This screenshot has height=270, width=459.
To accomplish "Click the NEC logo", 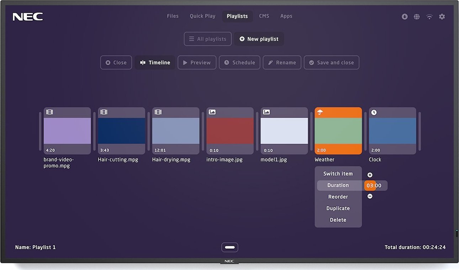I will click(28, 17).
